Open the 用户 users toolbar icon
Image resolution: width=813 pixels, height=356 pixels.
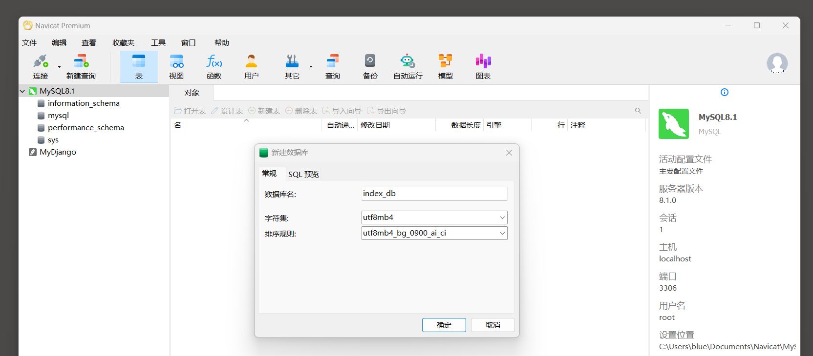pos(251,67)
